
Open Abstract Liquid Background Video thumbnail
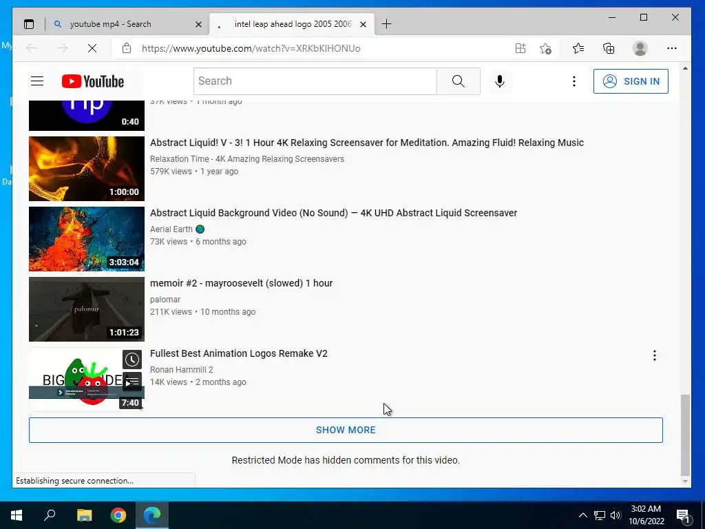[87, 239]
